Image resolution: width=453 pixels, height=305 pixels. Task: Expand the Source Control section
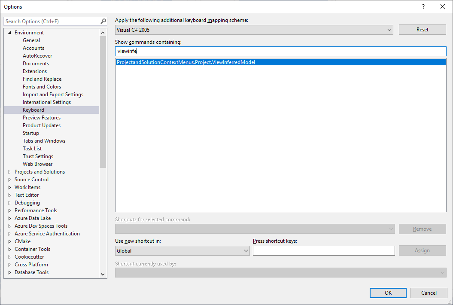pos(9,179)
